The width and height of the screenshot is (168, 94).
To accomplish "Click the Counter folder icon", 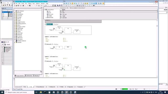I will coord(16,17).
